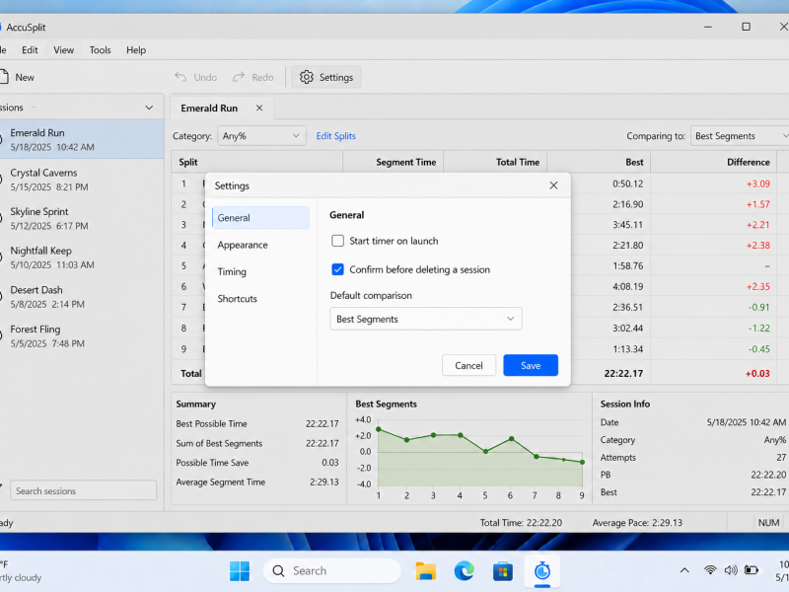Select Skyline Sprint session

pos(82,218)
